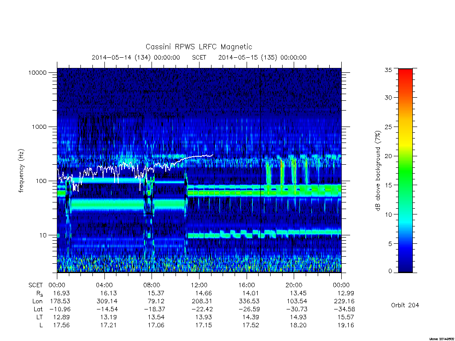Viewport: 455px width, 341px height.
Task: Click the colorbar value 15
Action: (388, 185)
